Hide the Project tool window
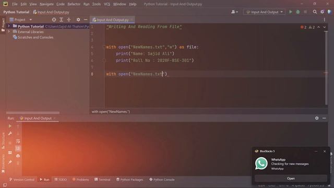 coord(86,20)
